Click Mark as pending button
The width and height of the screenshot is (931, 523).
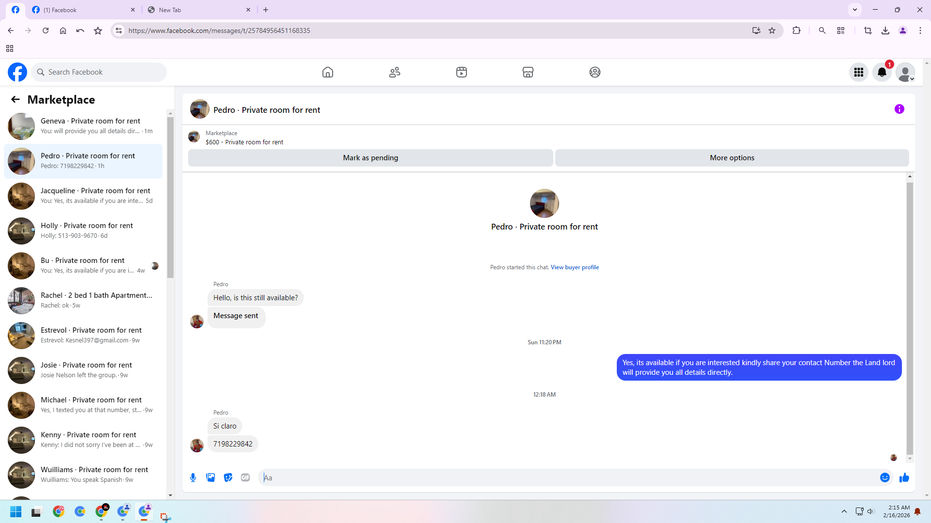(370, 158)
